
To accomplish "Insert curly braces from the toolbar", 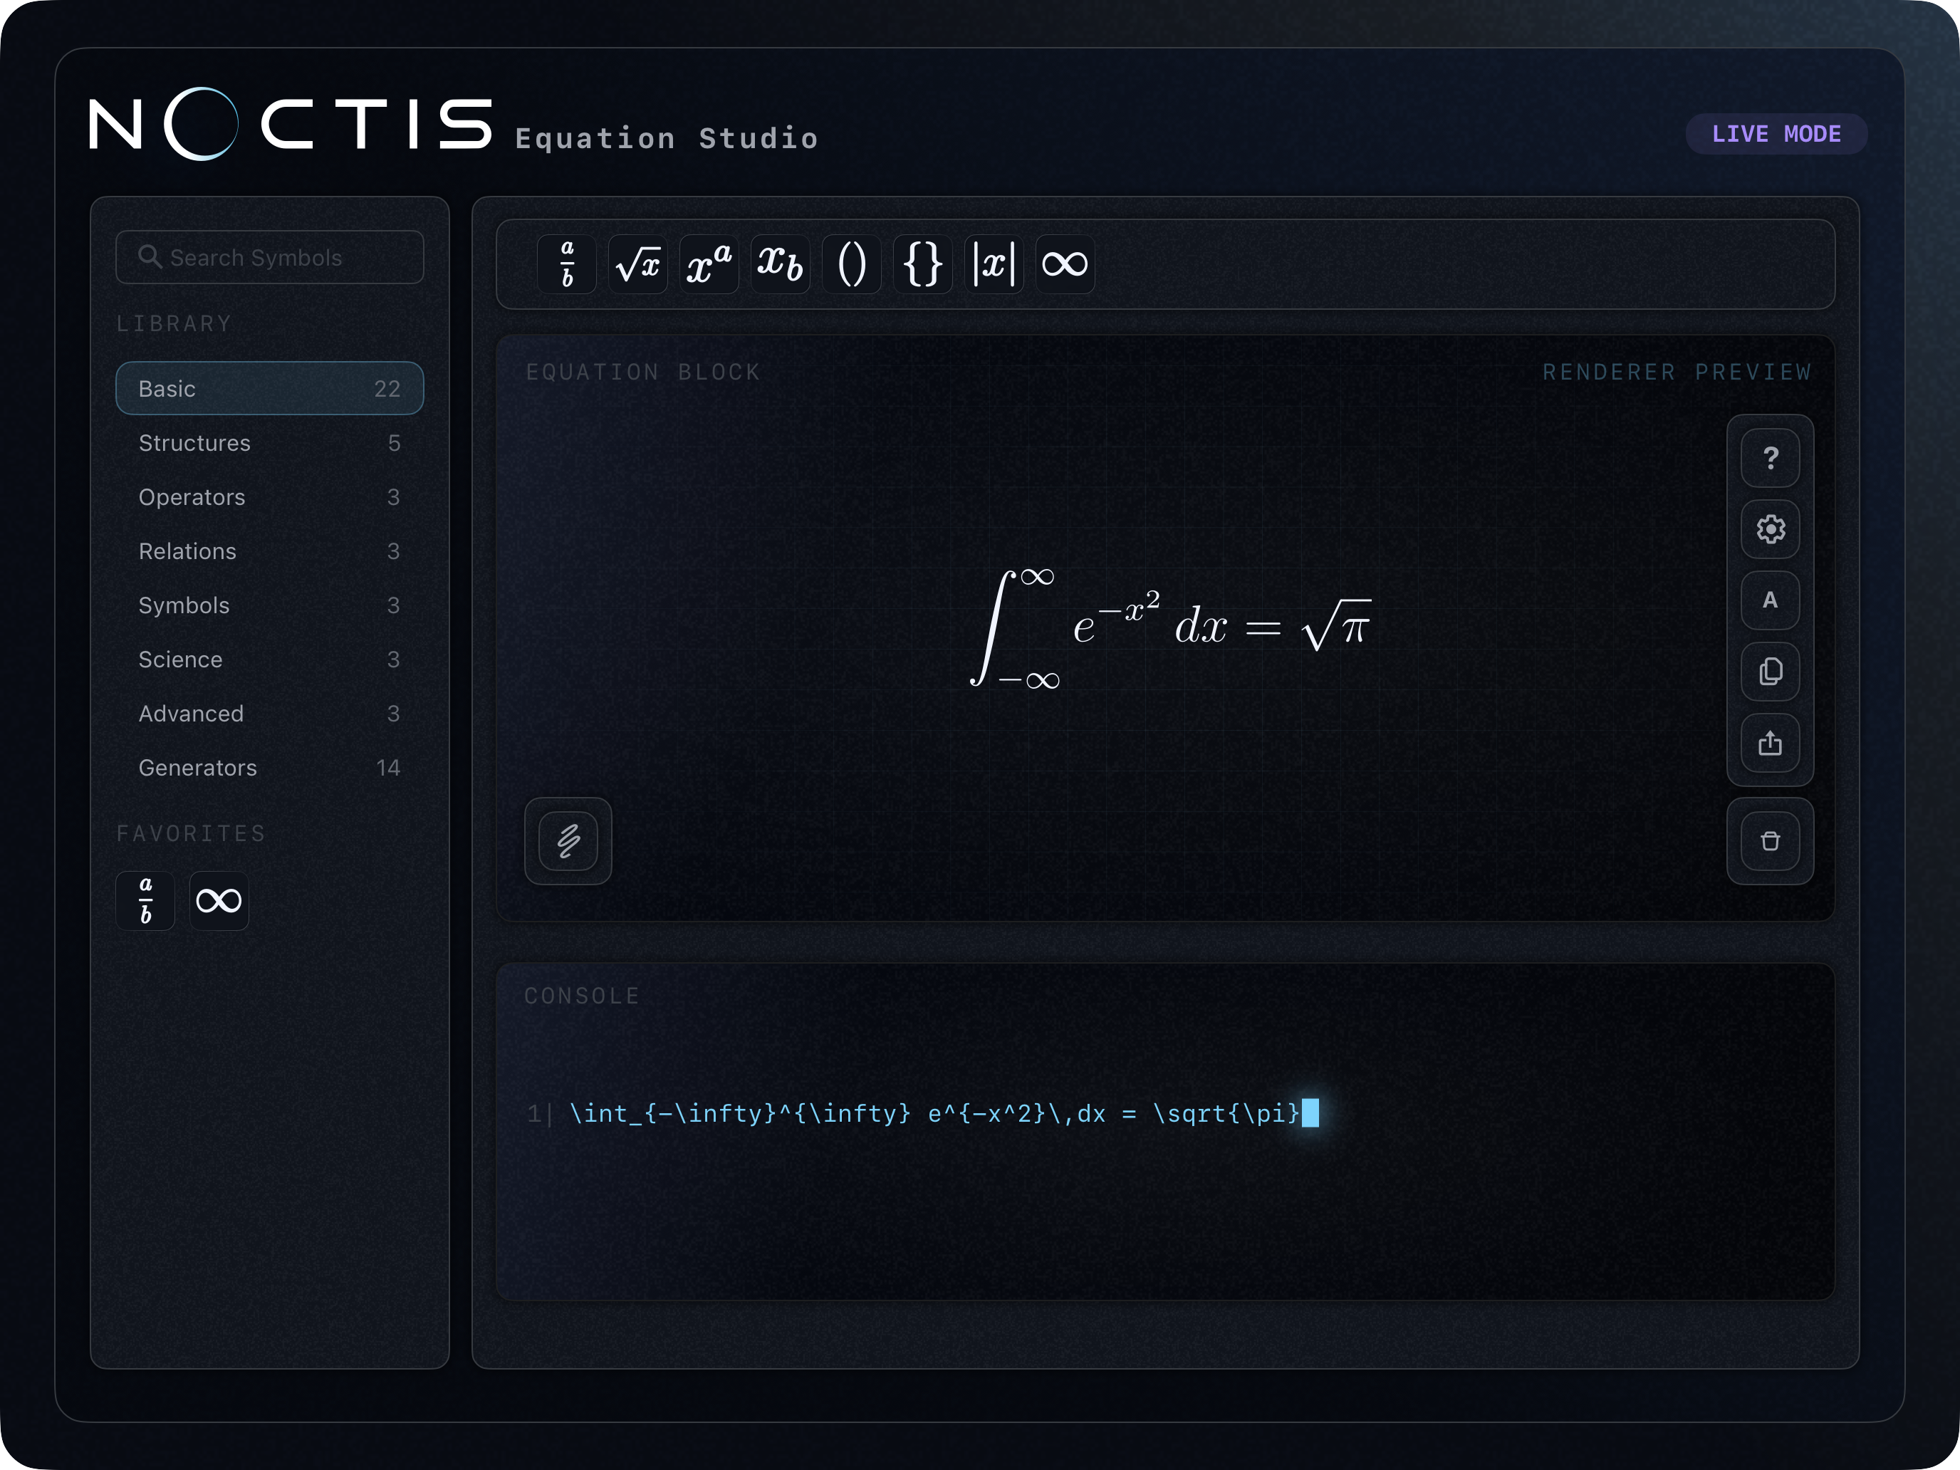I will [x=922, y=264].
